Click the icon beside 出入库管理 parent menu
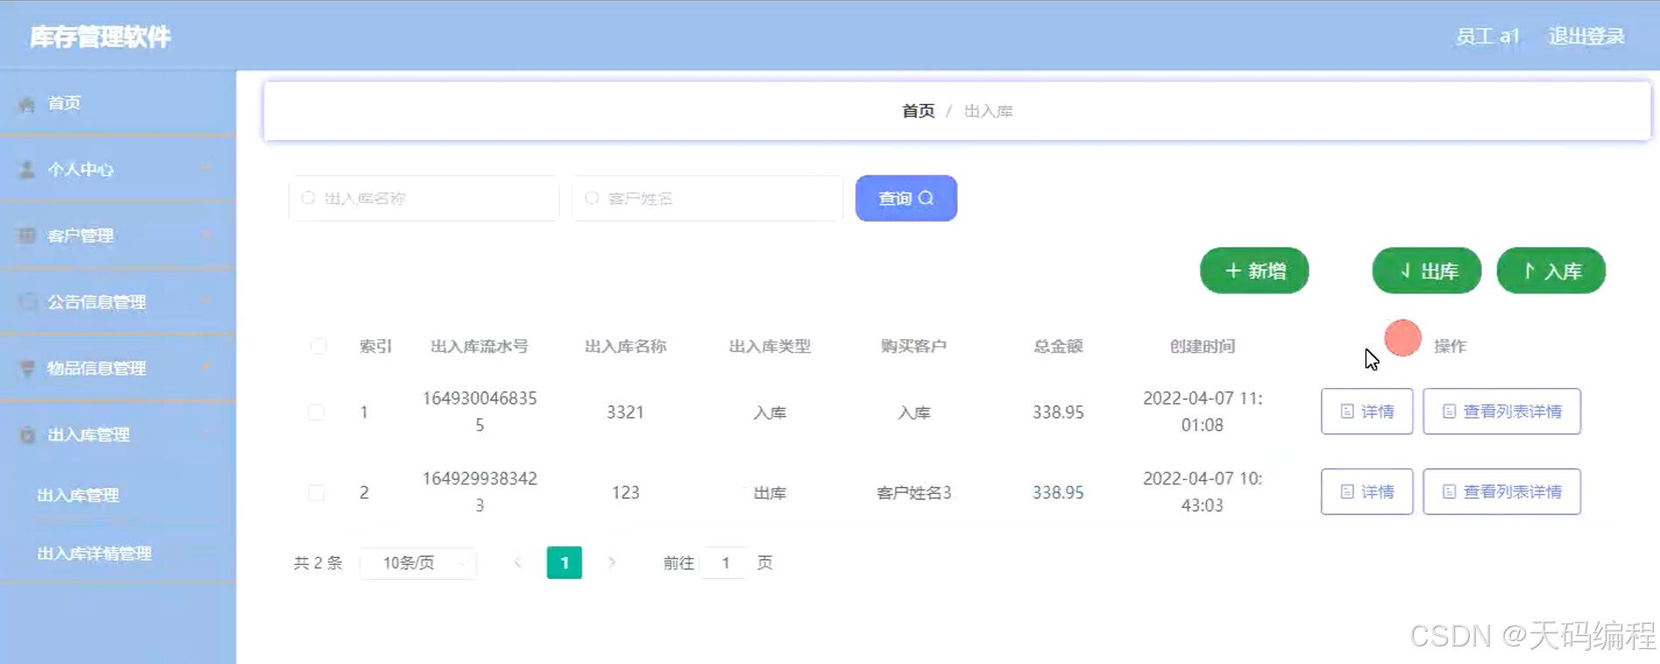The width and height of the screenshot is (1660, 664). 27,435
